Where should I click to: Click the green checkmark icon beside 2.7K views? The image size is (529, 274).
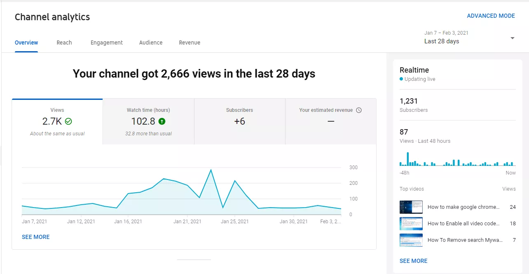coord(68,121)
